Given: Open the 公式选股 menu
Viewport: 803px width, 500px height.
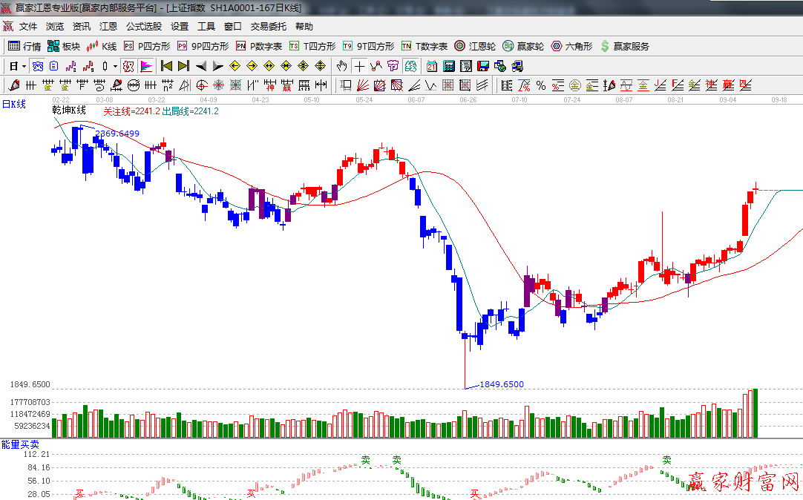Looking at the screenshot, I should [x=143, y=26].
